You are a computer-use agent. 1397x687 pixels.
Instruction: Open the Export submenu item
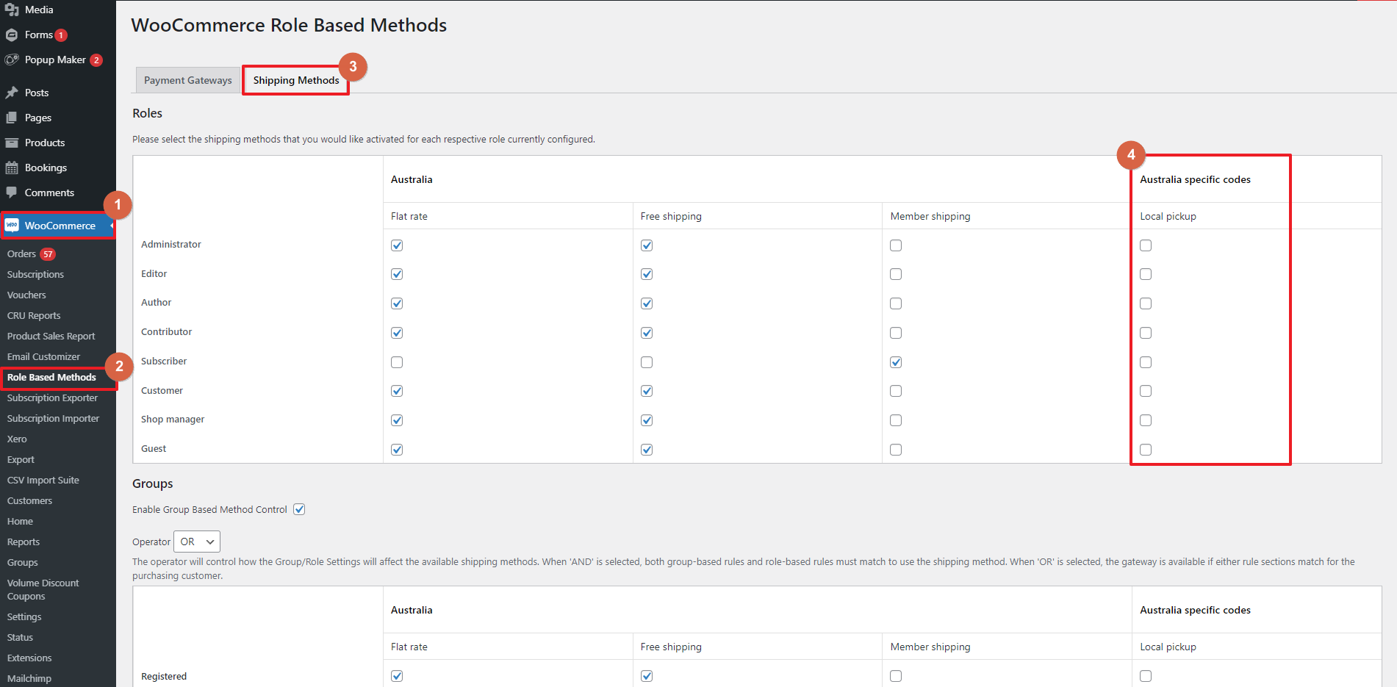21,459
